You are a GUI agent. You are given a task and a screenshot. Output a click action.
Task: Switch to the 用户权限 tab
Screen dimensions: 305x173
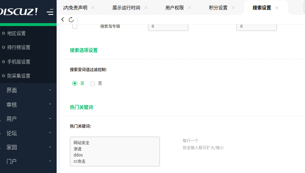click(x=174, y=8)
